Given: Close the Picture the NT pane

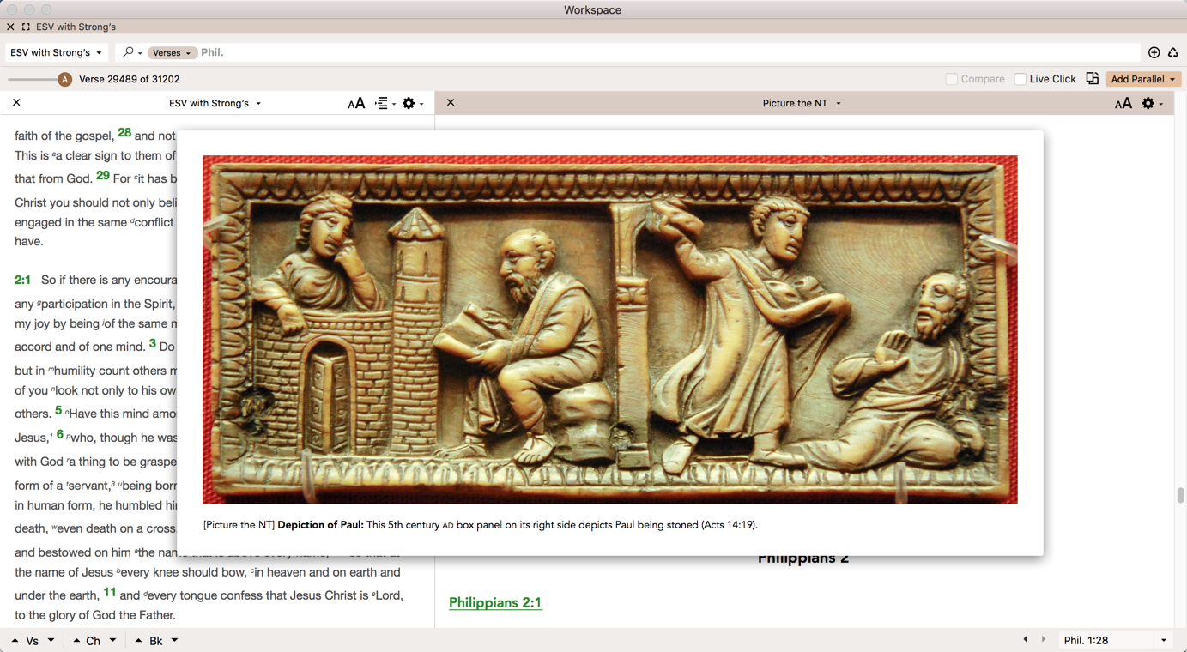Looking at the screenshot, I should tap(451, 103).
